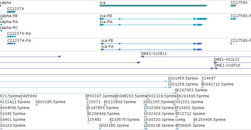Click the EK156406.5prime EST label
The width and height of the screenshot is (251, 130).
coord(209,120)
